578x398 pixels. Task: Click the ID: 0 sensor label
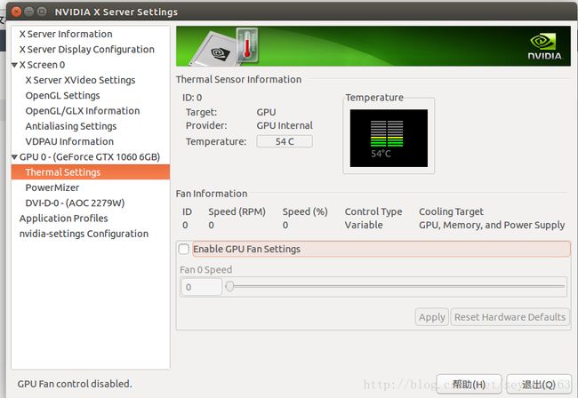(192, 98)
